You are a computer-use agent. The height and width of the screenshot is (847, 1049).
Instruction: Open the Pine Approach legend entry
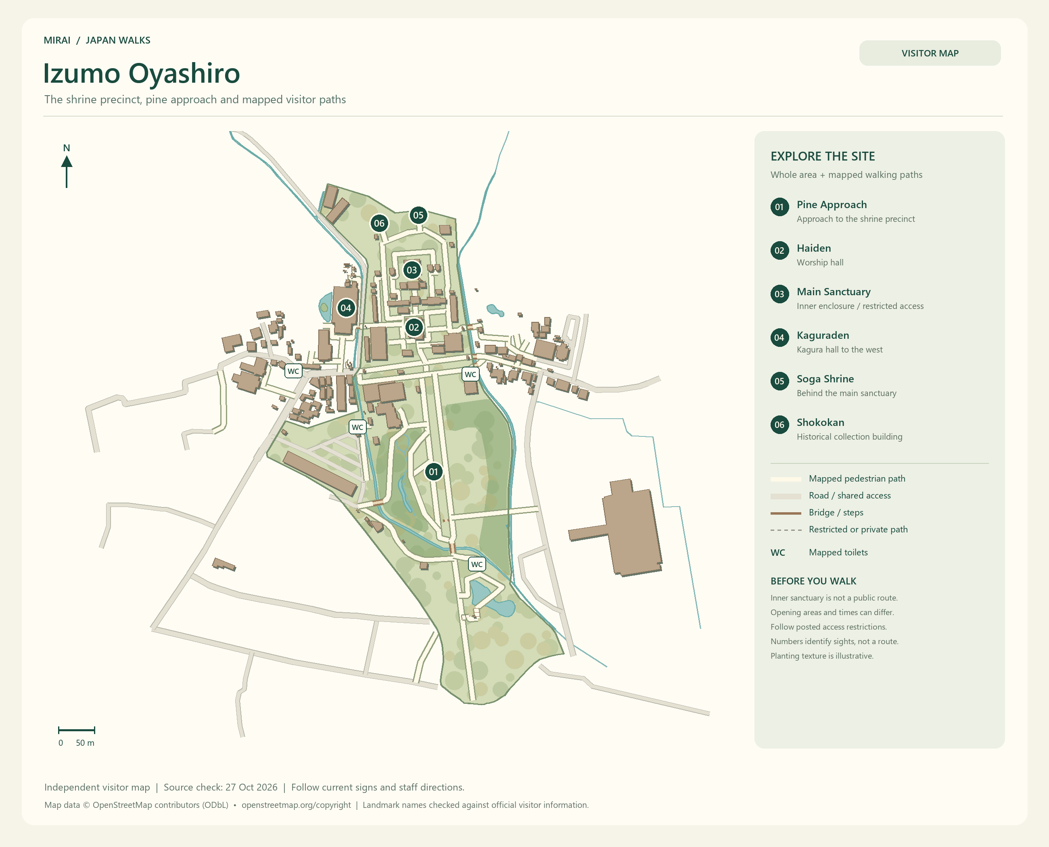pos(842,211)
